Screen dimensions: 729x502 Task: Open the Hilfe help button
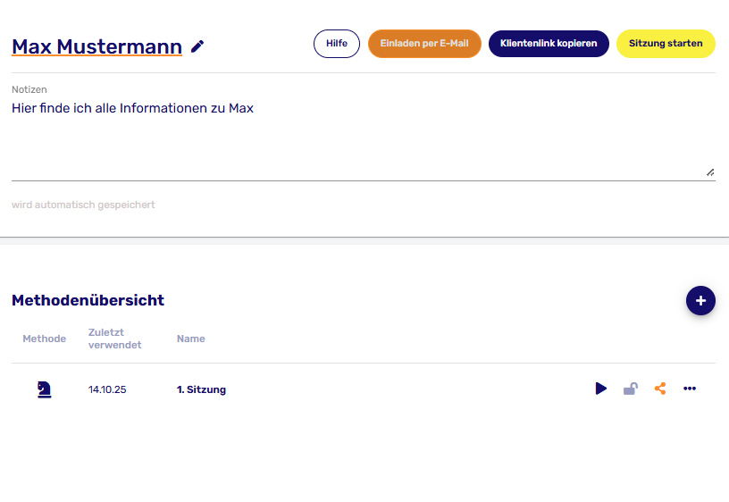337,44
